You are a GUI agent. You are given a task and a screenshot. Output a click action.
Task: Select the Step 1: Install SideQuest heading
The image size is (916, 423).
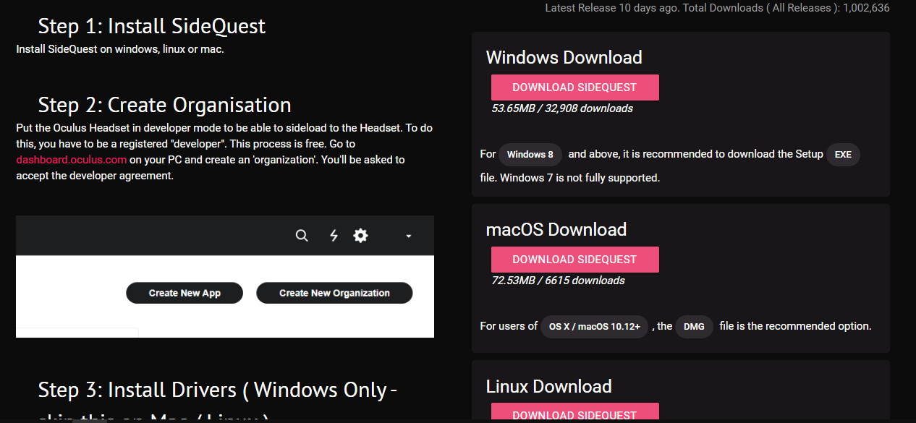pyautogui.click(x=152, y=27)
